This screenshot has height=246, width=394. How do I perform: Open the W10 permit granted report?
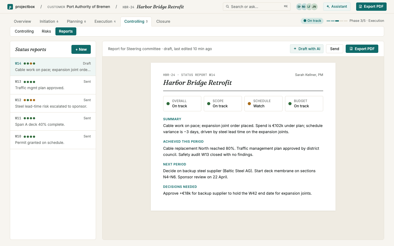point(53,140)
